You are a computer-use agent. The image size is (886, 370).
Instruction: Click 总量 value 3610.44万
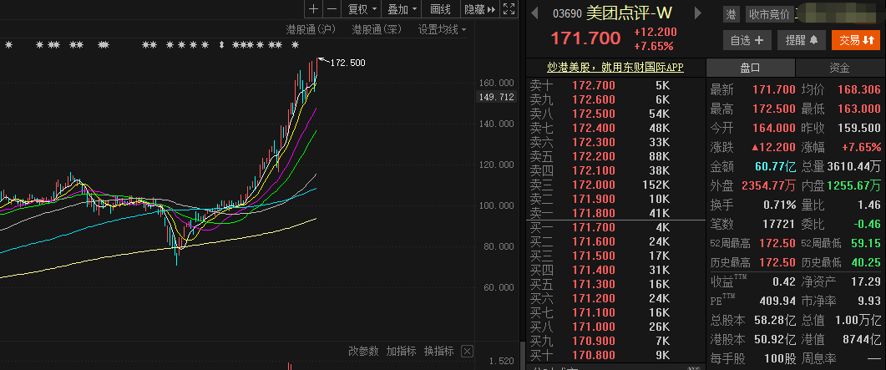(853, 167)
